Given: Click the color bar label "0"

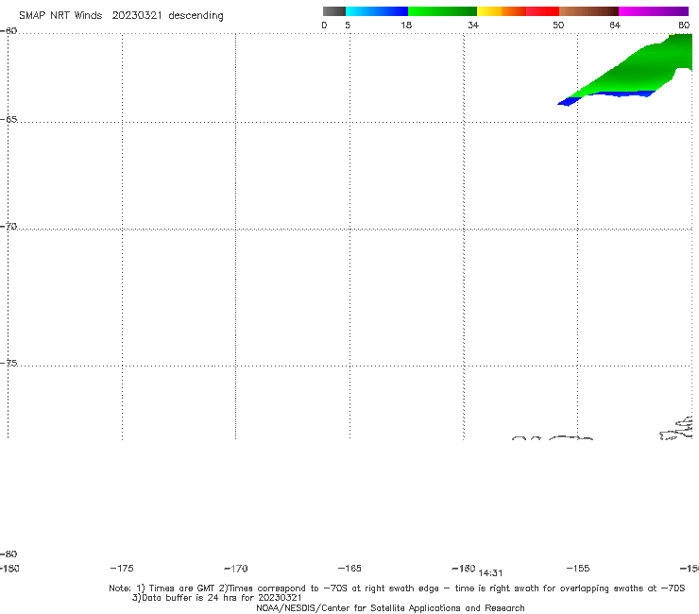Looking at the screenshot, I should coord(324,25).
